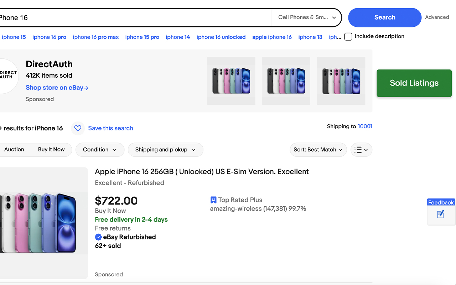Expand the Shipping and pickup dropdown

pos(165,150)
